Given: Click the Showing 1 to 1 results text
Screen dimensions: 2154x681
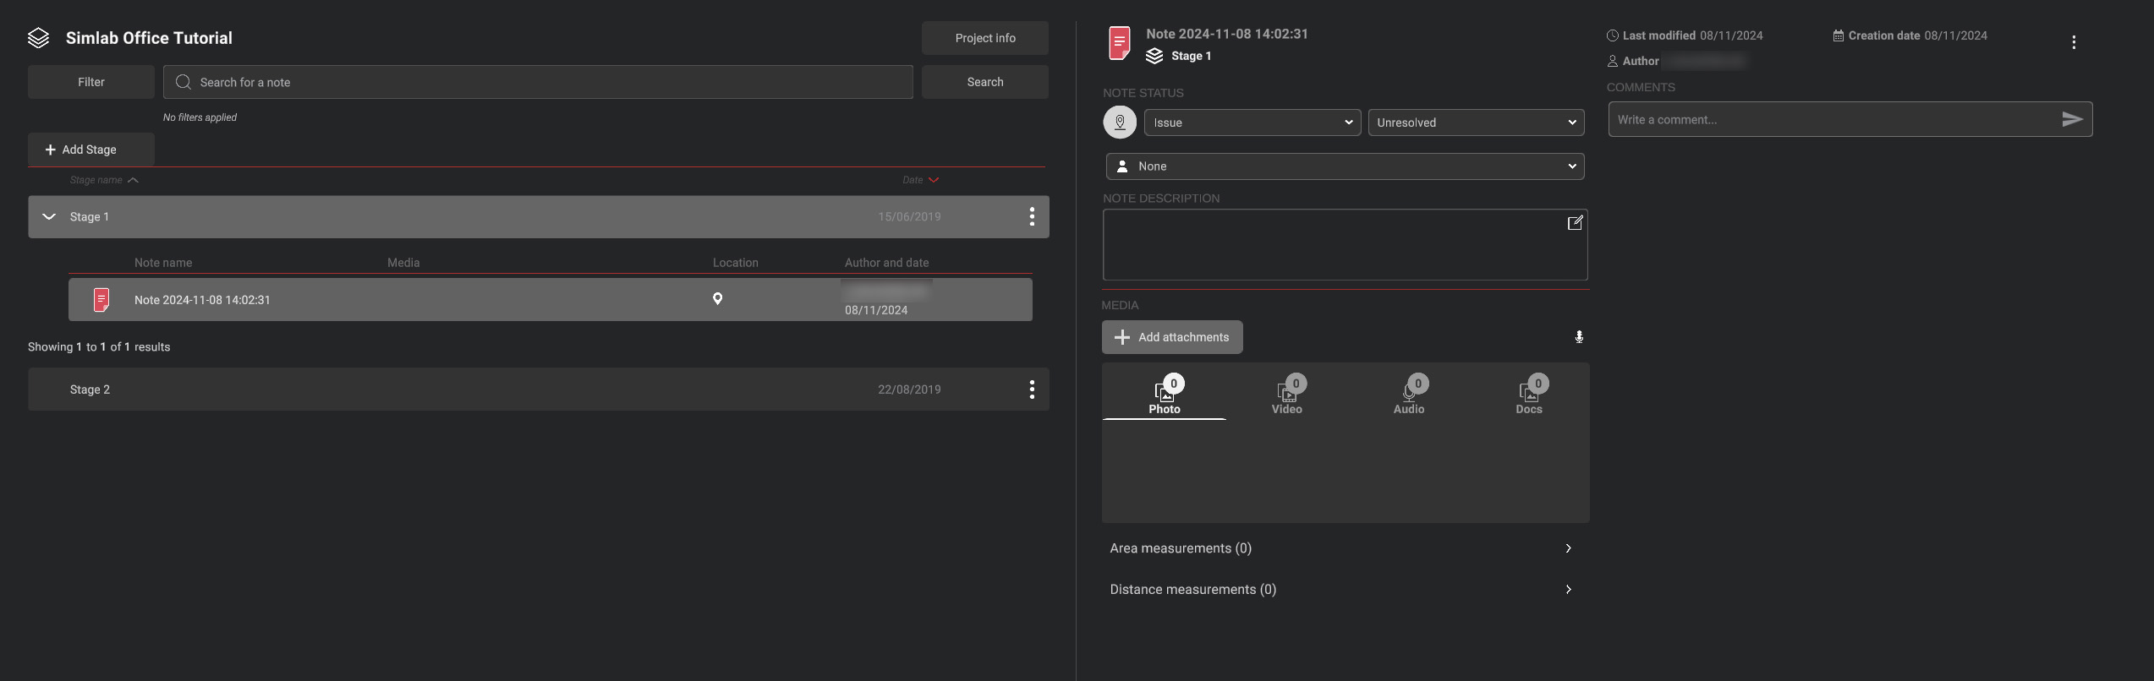Looking at the screenshot, I should 99,347.
